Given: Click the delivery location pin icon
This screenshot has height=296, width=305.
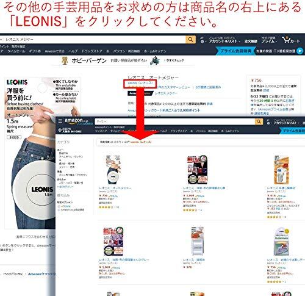Looking at the screenshot, I should pyautogui.click(x=60, y=130).
